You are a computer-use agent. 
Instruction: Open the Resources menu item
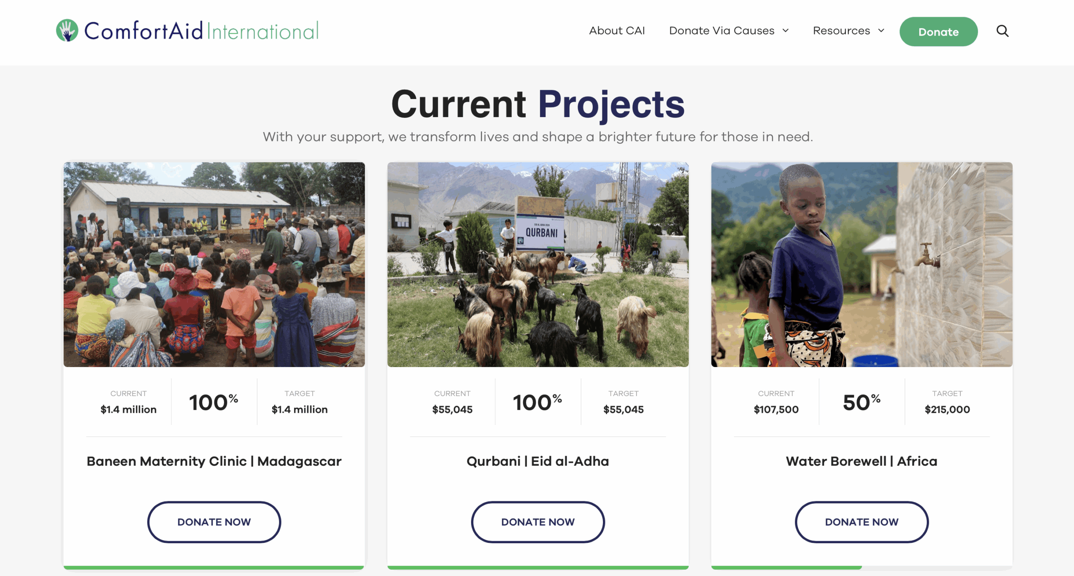[x=841, y=31]
